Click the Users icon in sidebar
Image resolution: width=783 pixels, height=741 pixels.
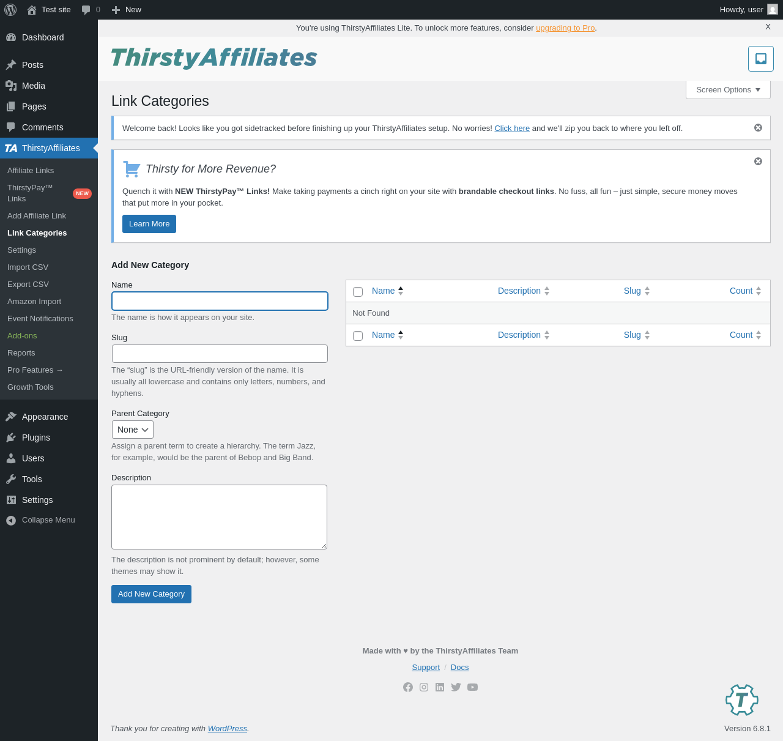[11, 458]
